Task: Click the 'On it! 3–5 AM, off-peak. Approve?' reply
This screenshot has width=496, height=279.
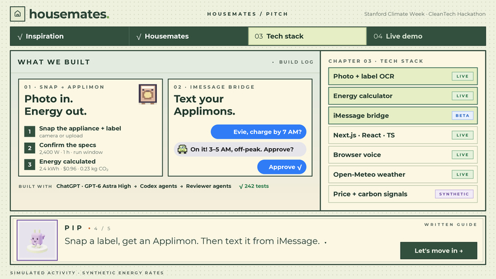Action: (240, 149)
